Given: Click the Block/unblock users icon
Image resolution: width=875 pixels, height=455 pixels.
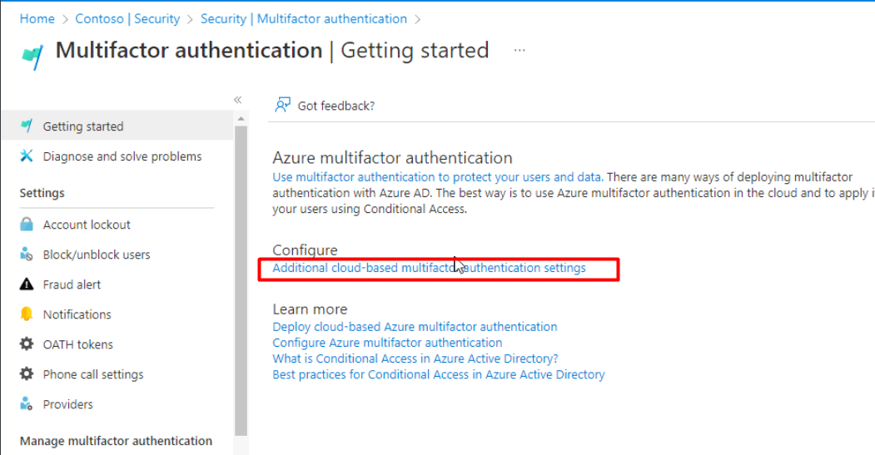Looking at the screenshot, I should [x=27, y=255].
